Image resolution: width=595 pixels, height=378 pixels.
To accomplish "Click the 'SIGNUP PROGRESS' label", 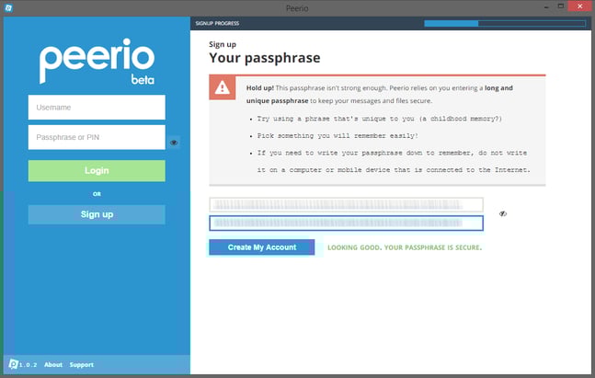I will tap(217, 24).
